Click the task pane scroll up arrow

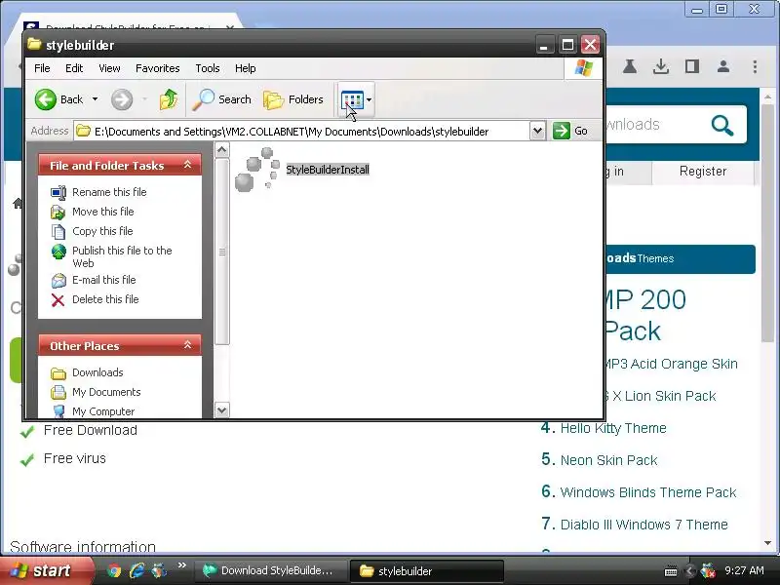[222, 150]
